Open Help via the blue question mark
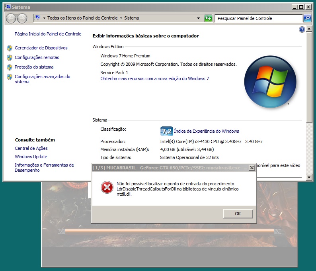 302,30
